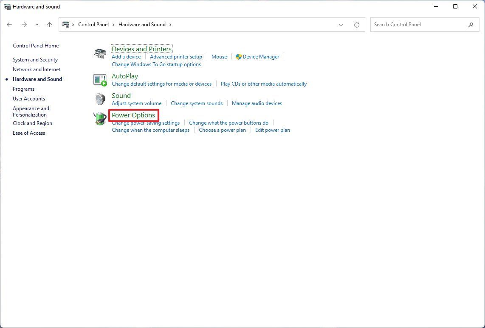Click the refresh icon in address bar
485x328 pixels.
click(x=357, y=25)
